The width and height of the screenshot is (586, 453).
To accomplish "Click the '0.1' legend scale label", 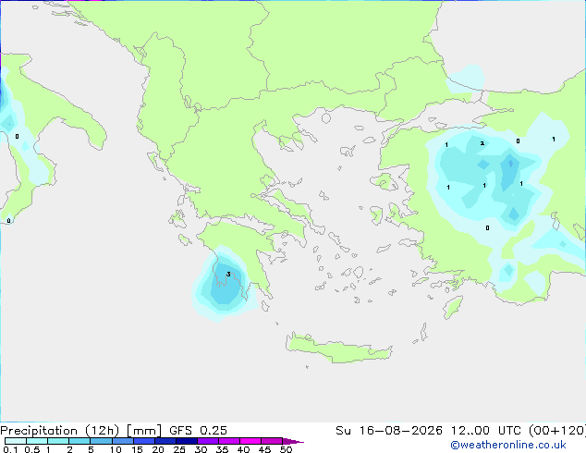I will 10,449.
